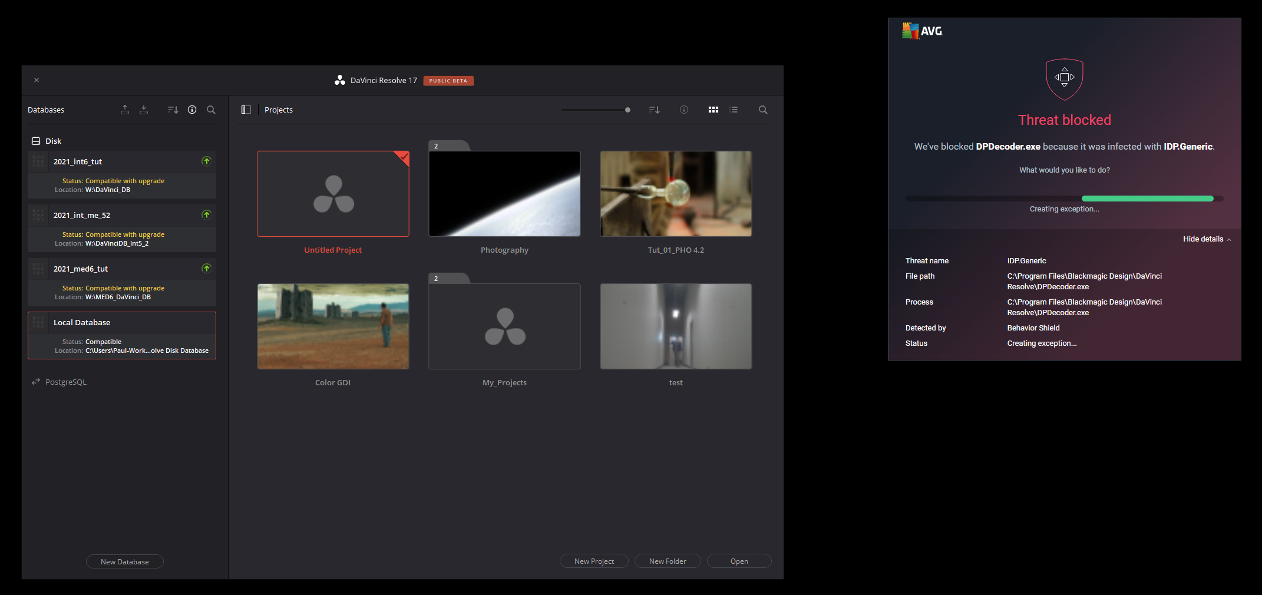This screenshot has height=595, width=1262.
Task: Toggle the database sidebar panel icon
Action: (246, 110)
